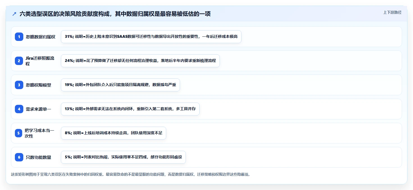The image size is (413, 190).
Task: Click the number 2 badge
Action: tap(19, 61)
